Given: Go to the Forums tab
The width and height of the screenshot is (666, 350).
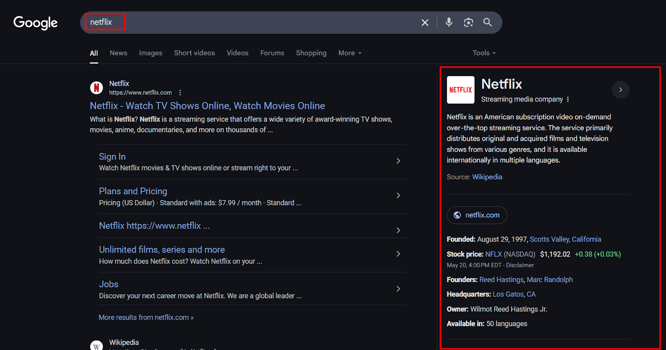Looking at the screenshot, I should coord(272,53).
